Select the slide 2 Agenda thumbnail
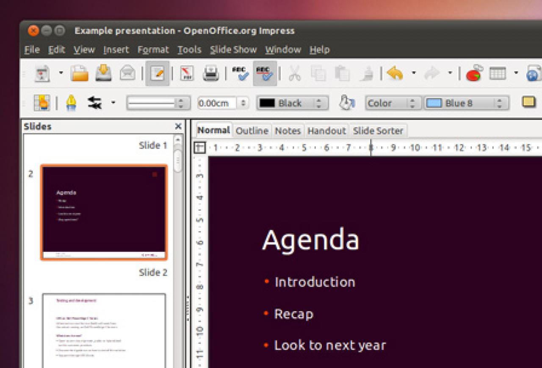This screenshot has height=368, width=542. pyautogui.click(x=104, y=212)
